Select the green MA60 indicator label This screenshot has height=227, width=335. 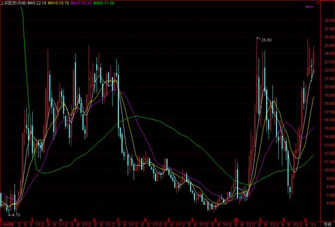[104, 3]
